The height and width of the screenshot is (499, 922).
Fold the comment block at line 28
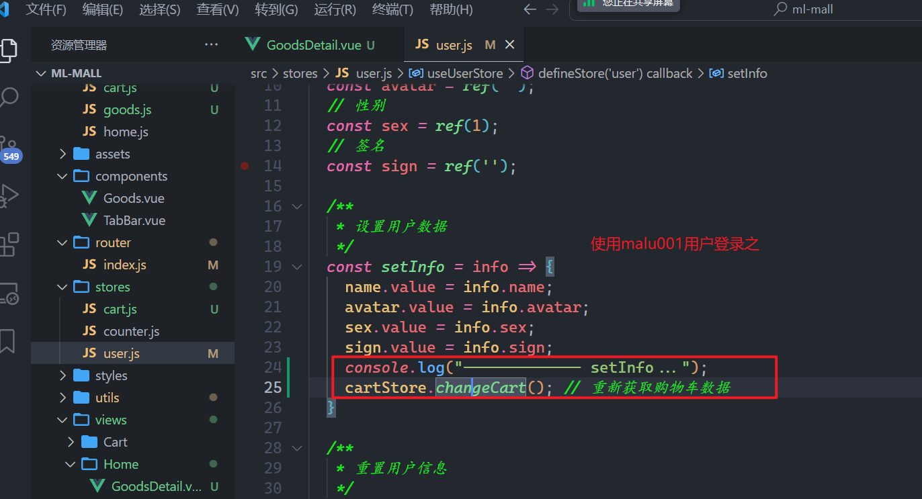coord(297,448)
